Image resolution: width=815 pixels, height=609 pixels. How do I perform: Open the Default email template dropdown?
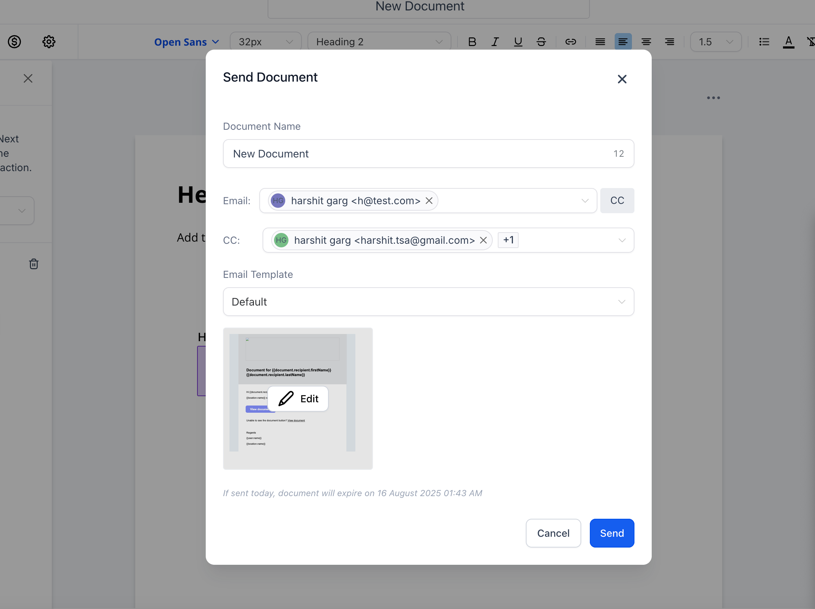click(428, 302)
